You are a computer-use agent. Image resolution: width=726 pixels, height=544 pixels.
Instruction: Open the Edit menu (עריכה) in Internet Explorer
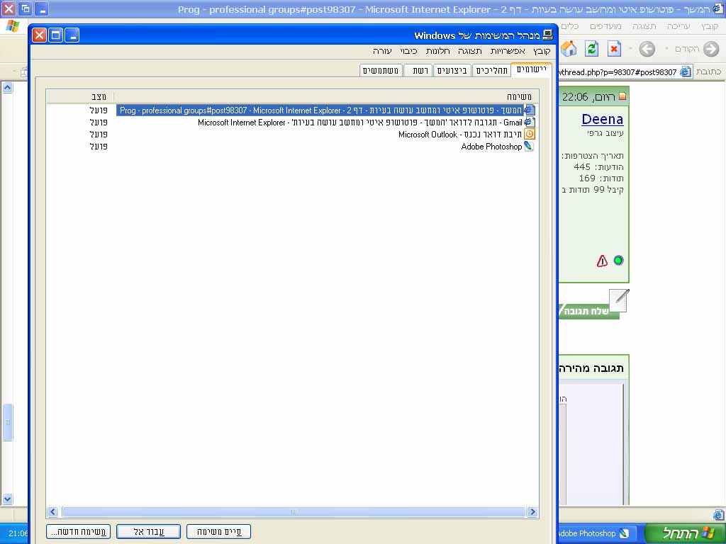pos(678,26)
